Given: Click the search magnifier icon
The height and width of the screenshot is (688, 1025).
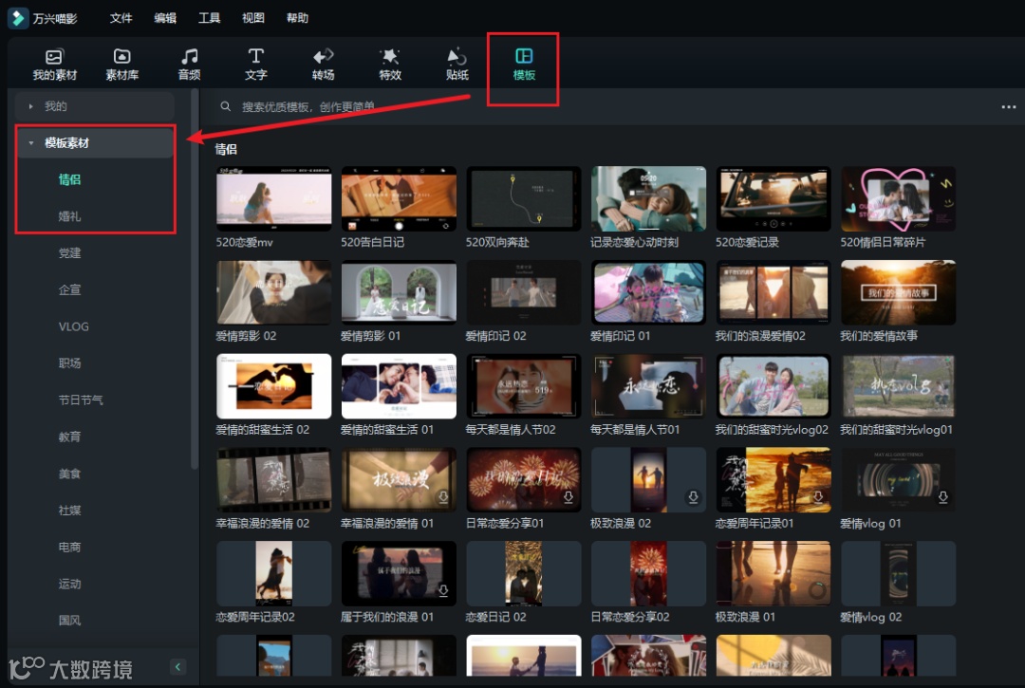Looking at the screenshot, I should pos(226,106).
